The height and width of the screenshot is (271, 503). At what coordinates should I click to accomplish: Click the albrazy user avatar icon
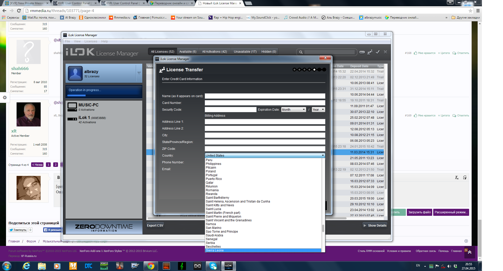[75, 73]
